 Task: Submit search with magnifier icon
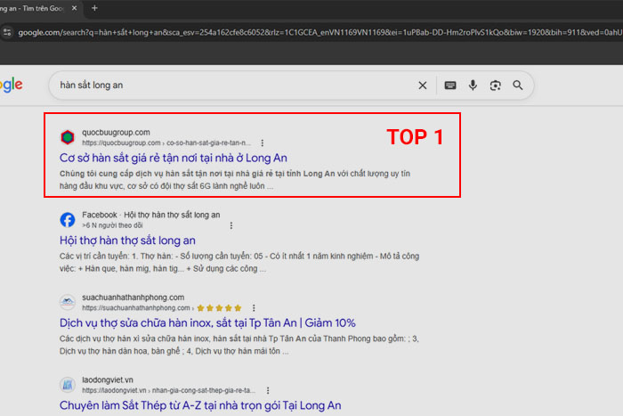pos(517,86)
